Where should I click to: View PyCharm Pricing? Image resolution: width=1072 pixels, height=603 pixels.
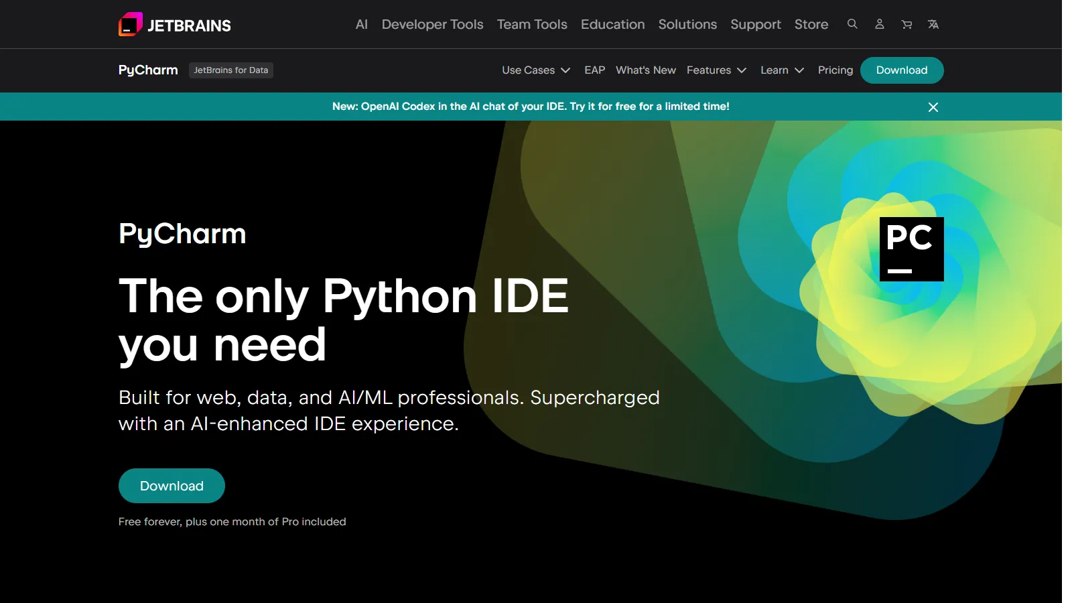(x=835, y=70)
